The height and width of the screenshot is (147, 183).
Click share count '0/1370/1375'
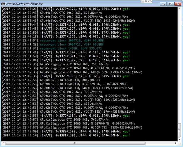point(65,9)
